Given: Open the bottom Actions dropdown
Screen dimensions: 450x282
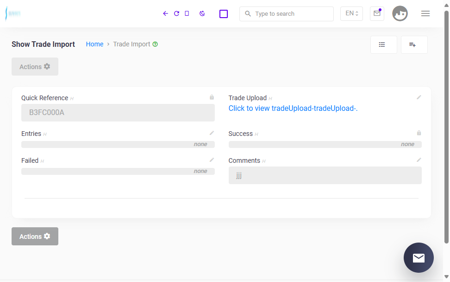Looking at the screenshot, I should (x=35, y=236).
